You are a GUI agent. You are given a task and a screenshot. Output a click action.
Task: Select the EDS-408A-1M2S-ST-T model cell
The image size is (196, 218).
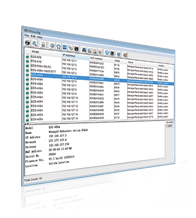pos(44,70)
